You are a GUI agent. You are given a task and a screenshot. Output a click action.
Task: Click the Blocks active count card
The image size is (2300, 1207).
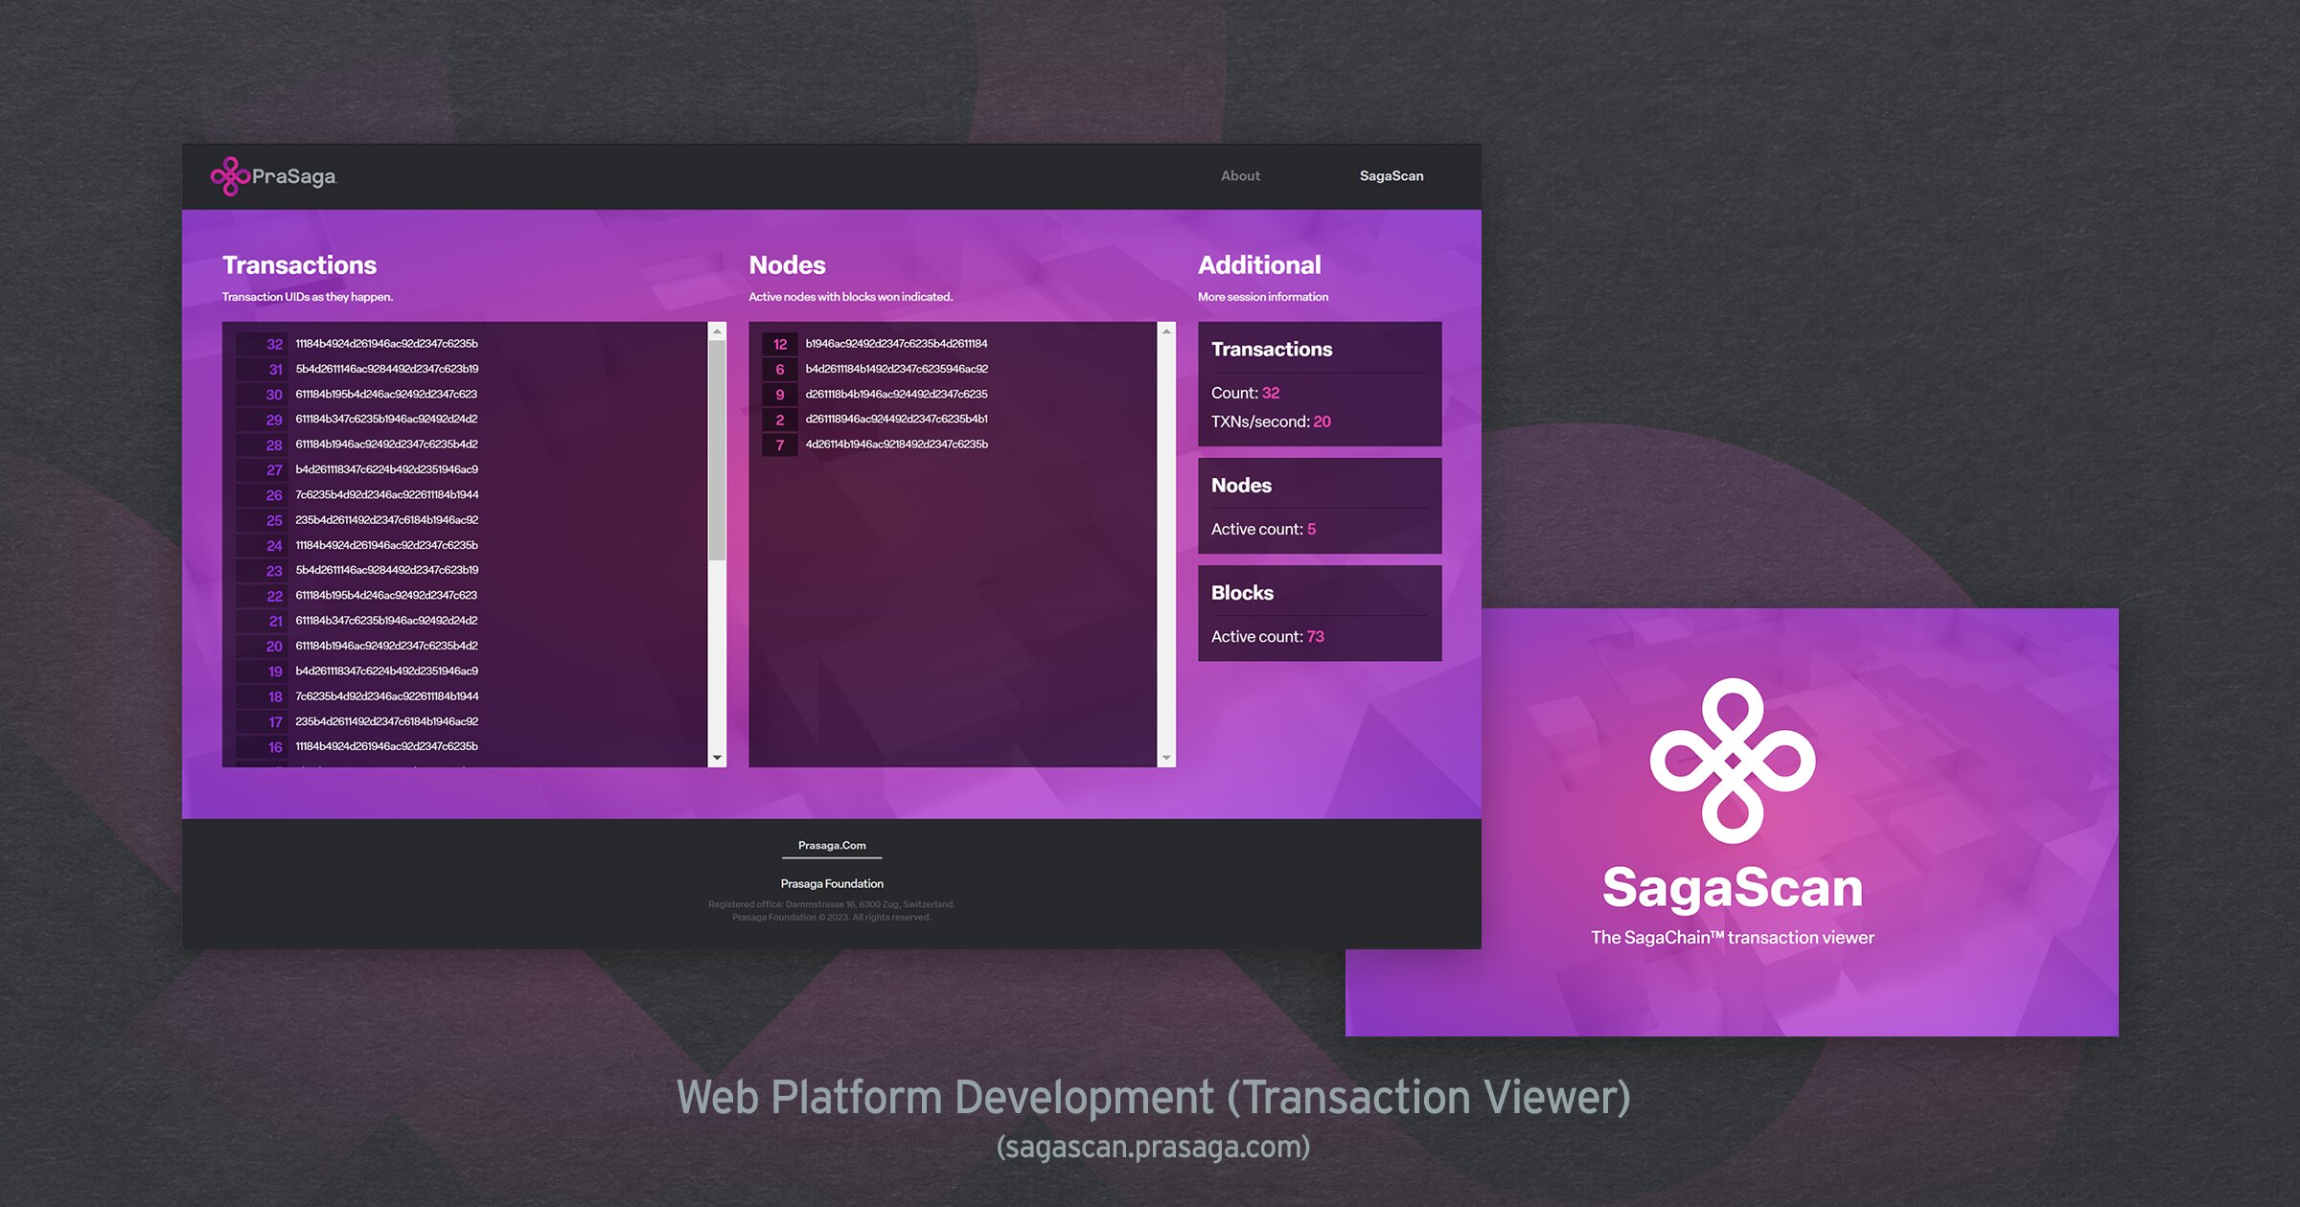pyautogui.click(x=1319, y=613)
